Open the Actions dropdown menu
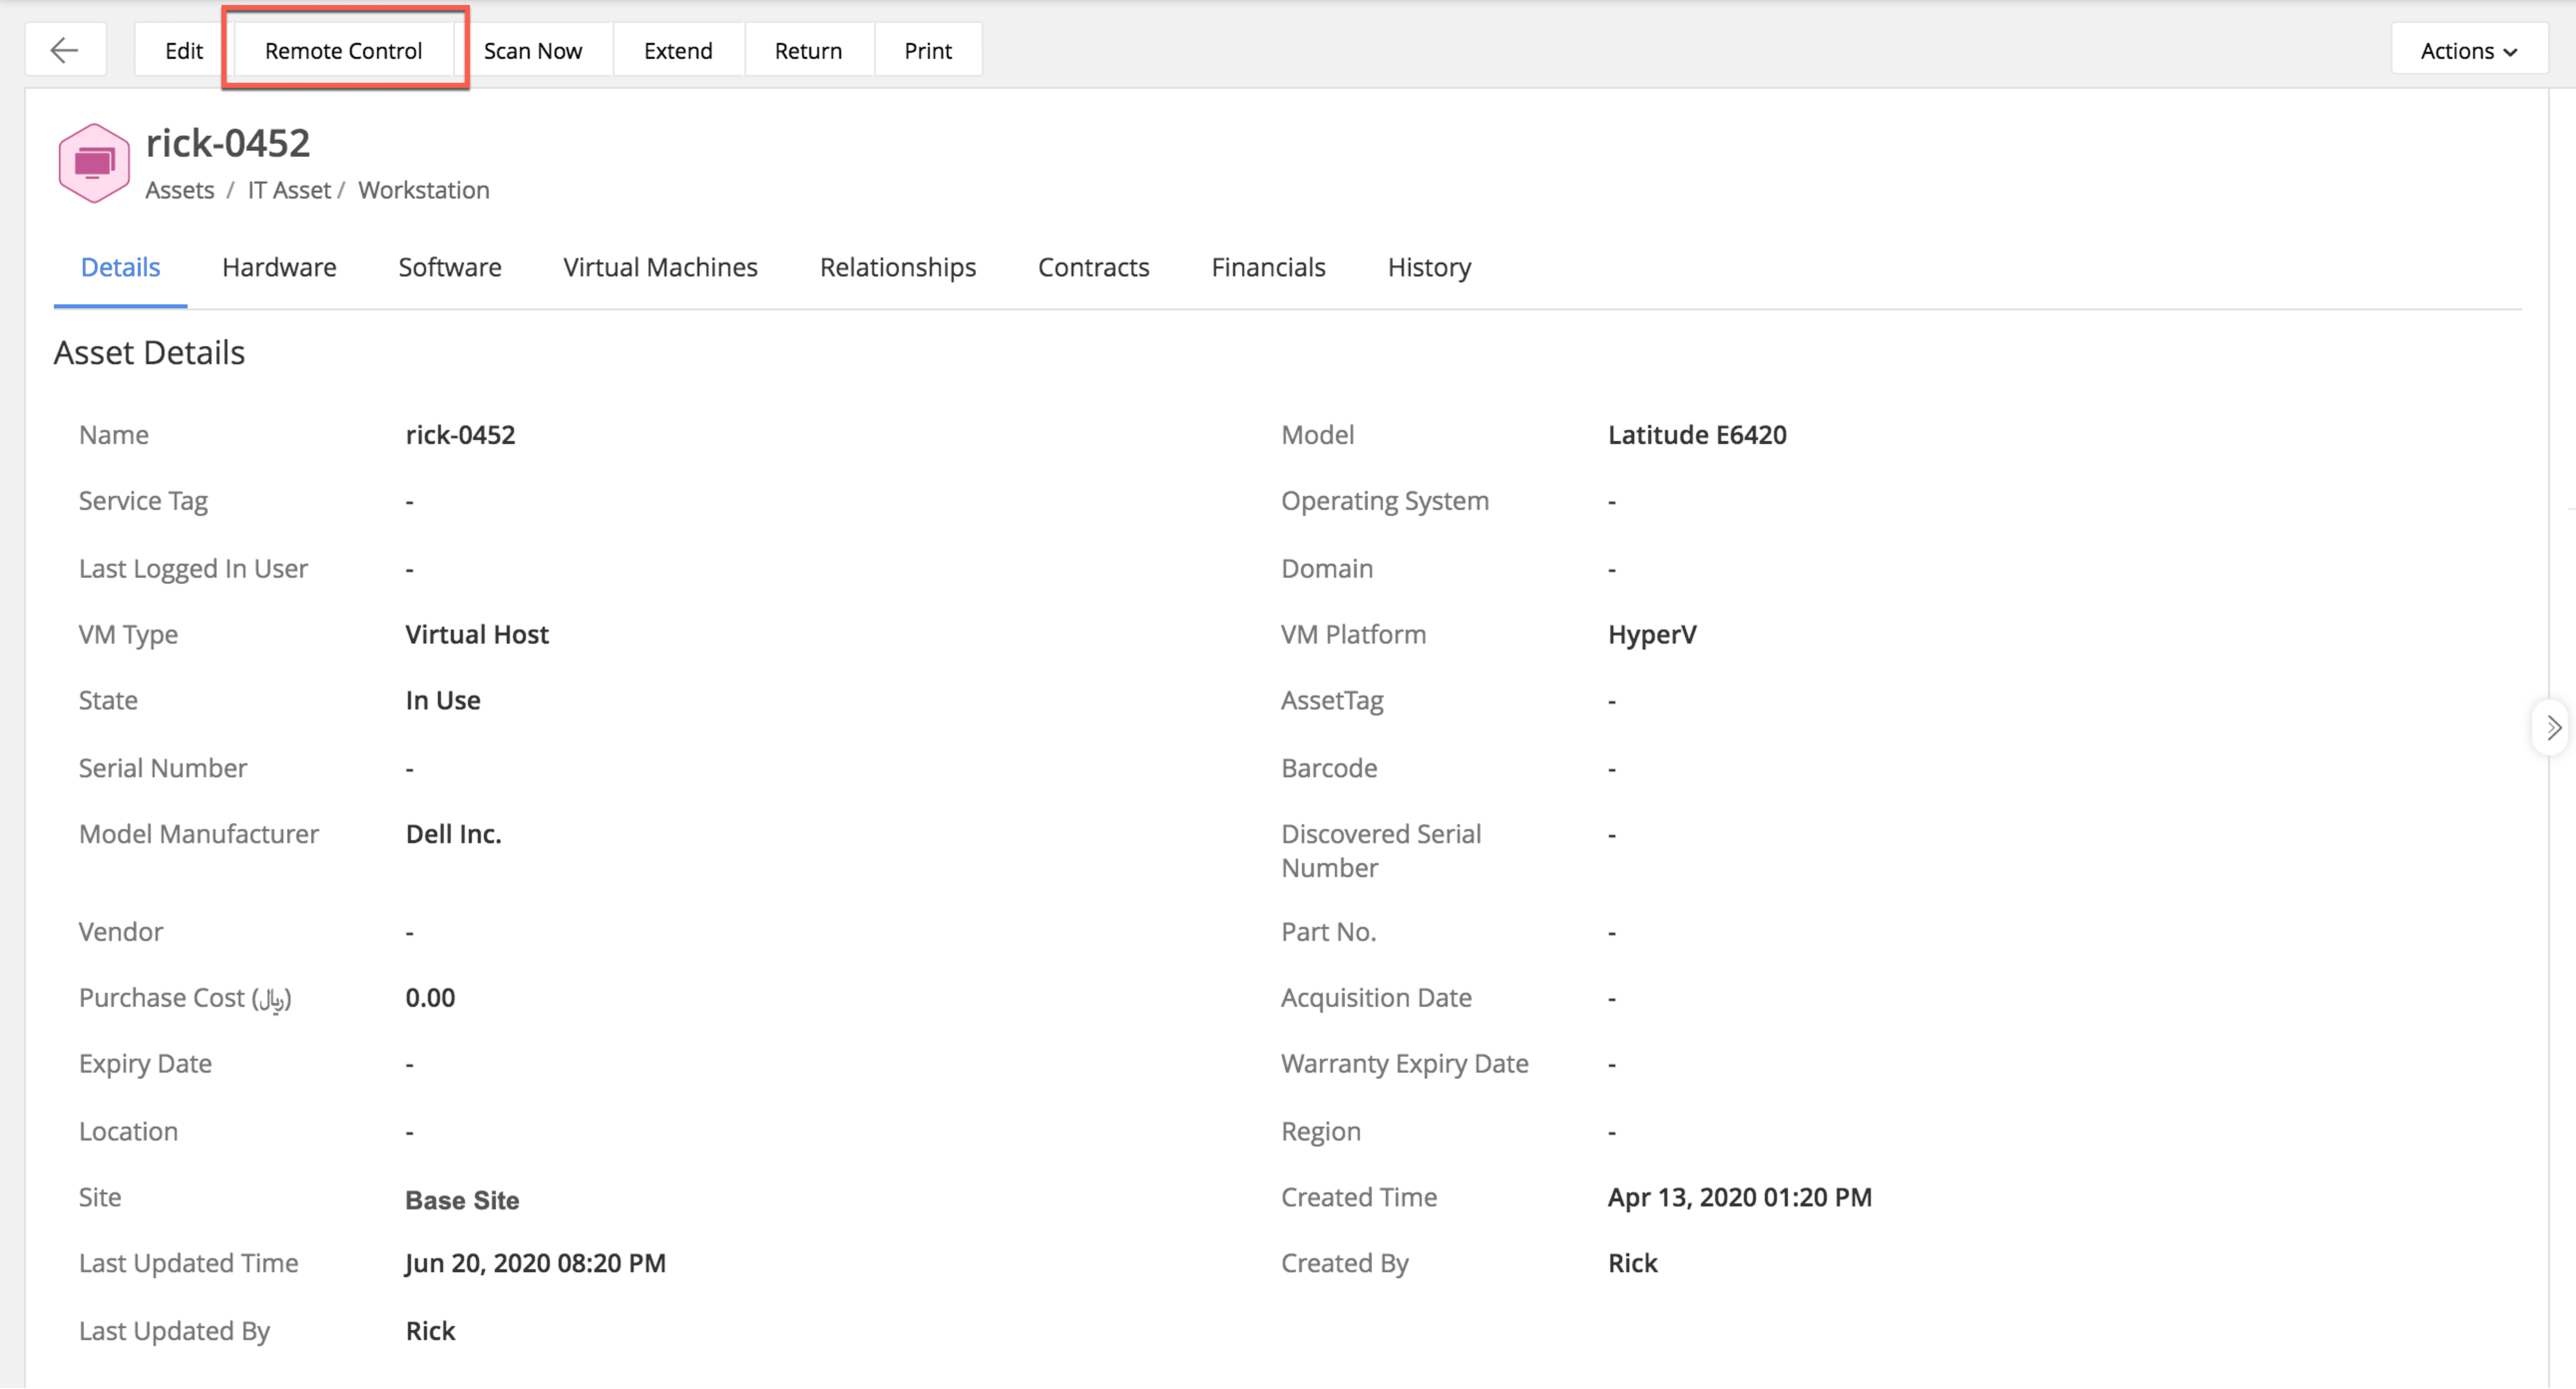 pyautogui.click(x=2468, y=50)
